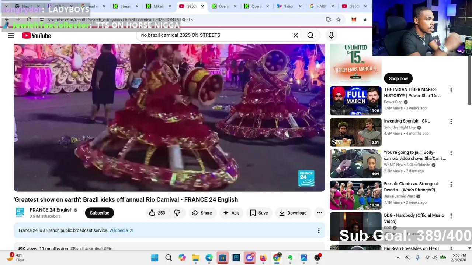Show hidden system tray icons

[x=398, y=258]
